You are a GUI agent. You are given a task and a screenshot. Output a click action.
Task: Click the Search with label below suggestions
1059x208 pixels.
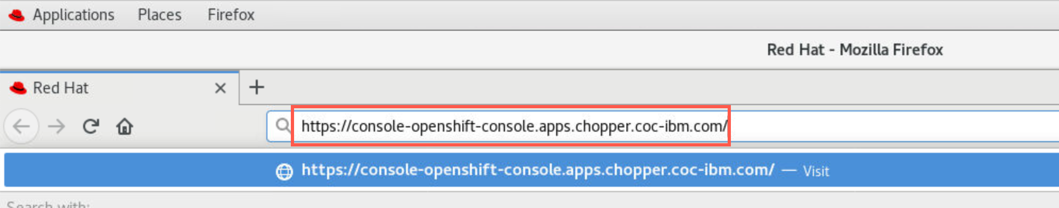(x=48, y=204)
